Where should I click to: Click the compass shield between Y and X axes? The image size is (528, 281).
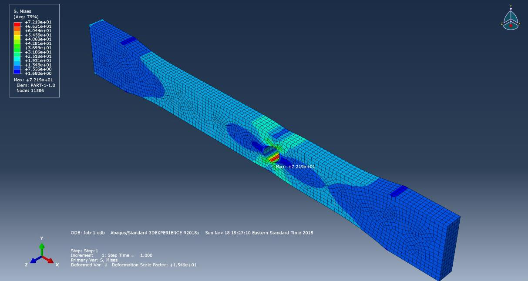(x=514, y=17)
